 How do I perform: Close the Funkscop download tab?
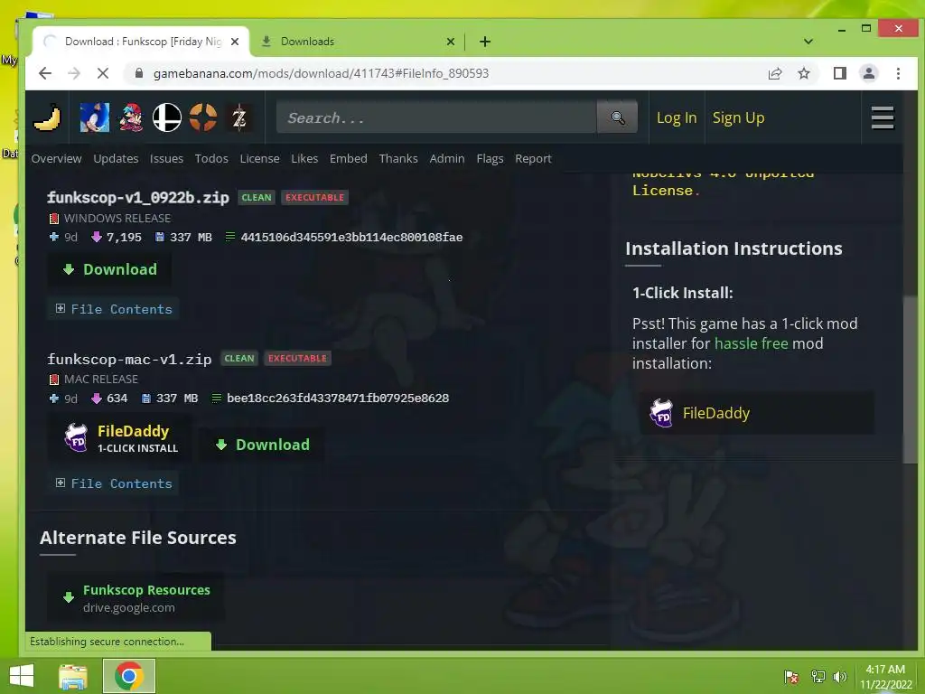235,42
